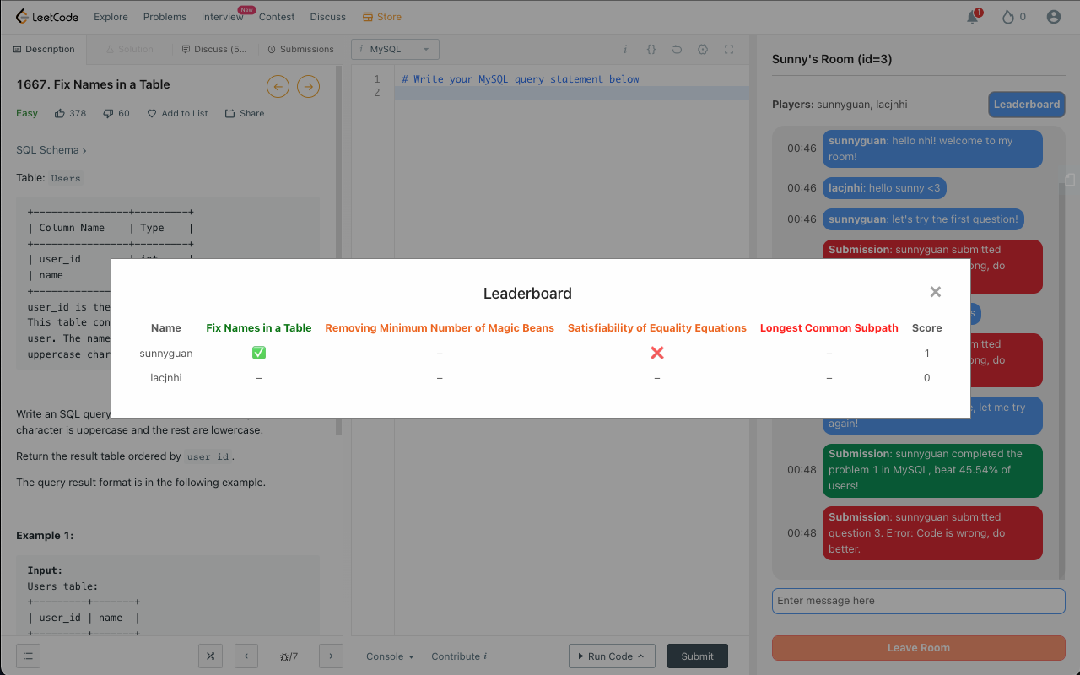
Task: Click sunnyguan's red cross status
Action: (657, 353)
